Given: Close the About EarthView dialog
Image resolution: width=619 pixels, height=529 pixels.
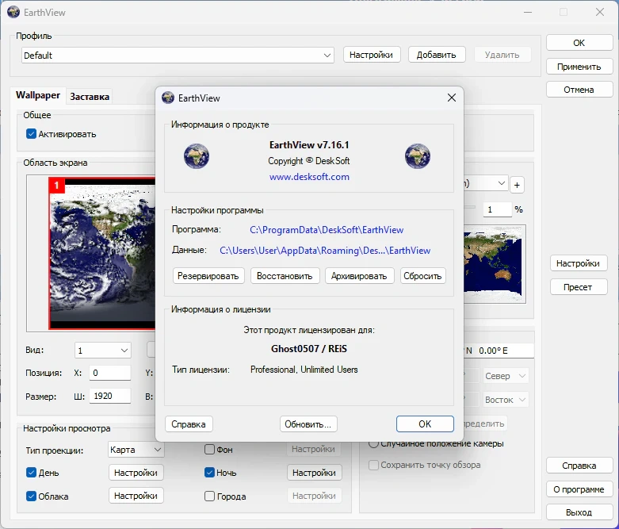Looking at the screenshot, I should pyautogui.click(x=452, y=98).
